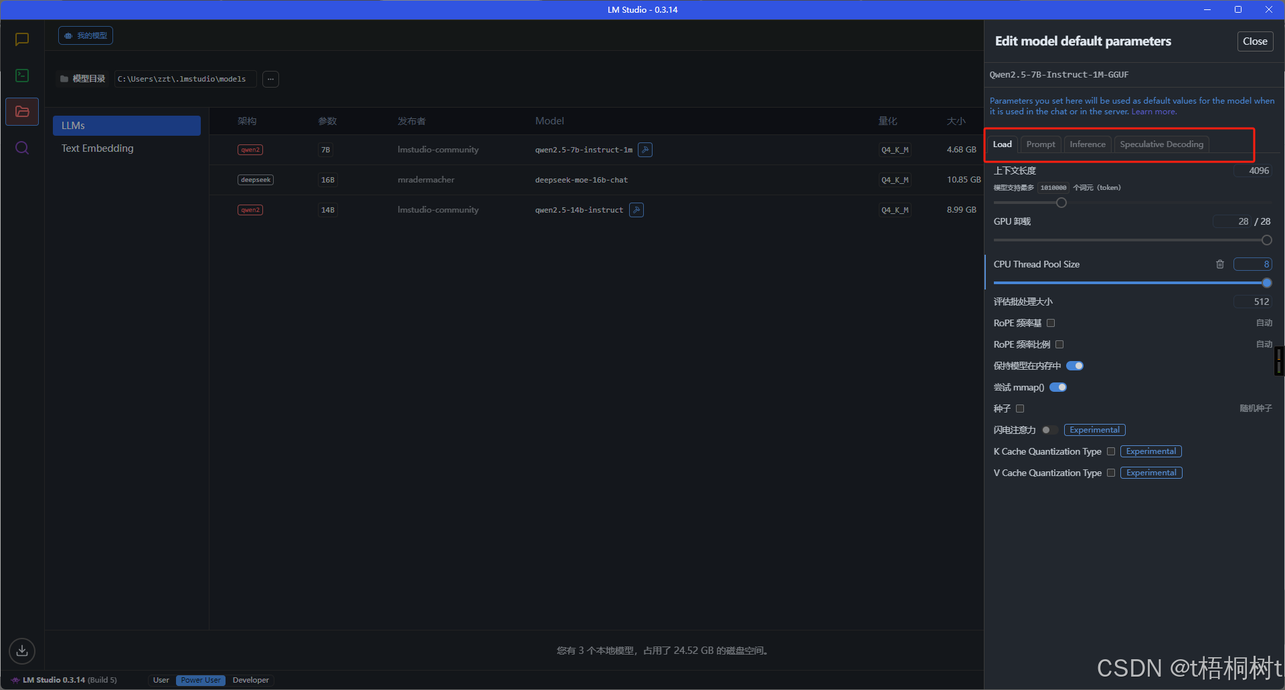Open the Developer terminal sidebar icon

click(x=22, y=76)
